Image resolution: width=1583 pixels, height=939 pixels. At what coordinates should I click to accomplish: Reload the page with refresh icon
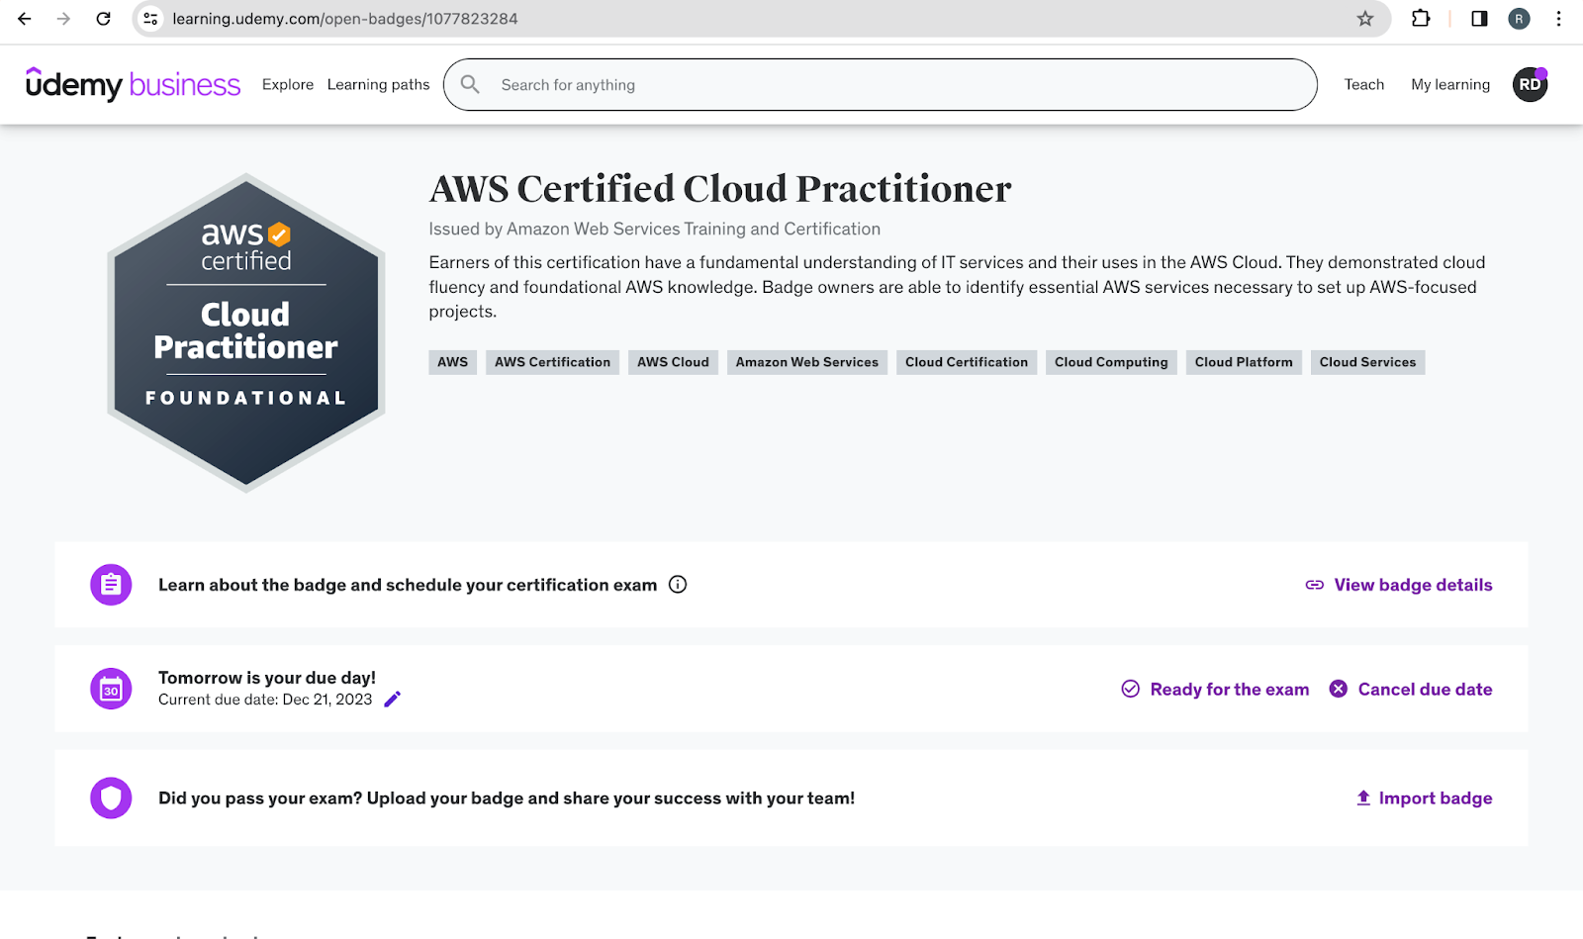103,19
